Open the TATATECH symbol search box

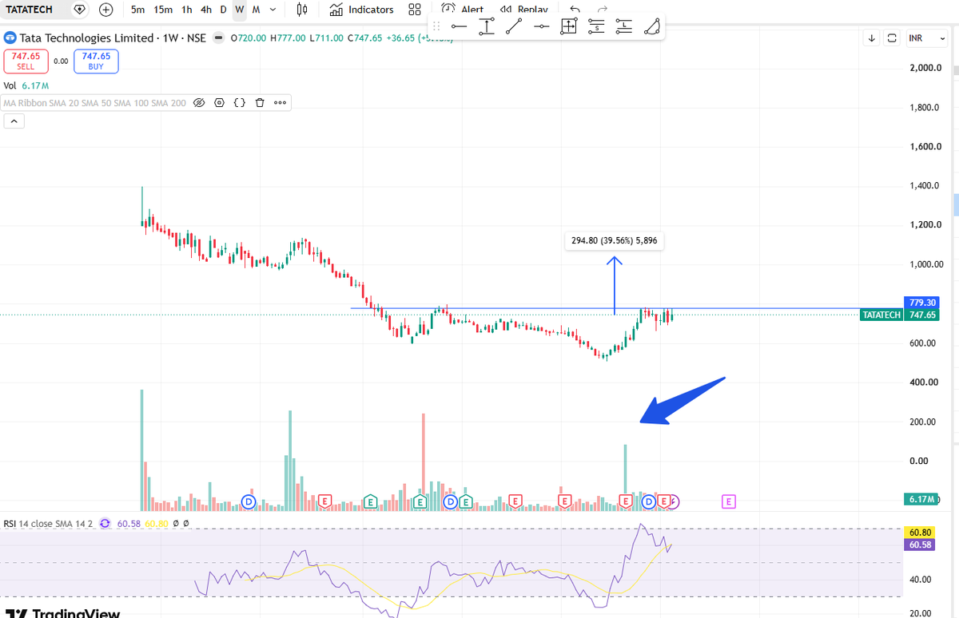click(x=29, y=10)
